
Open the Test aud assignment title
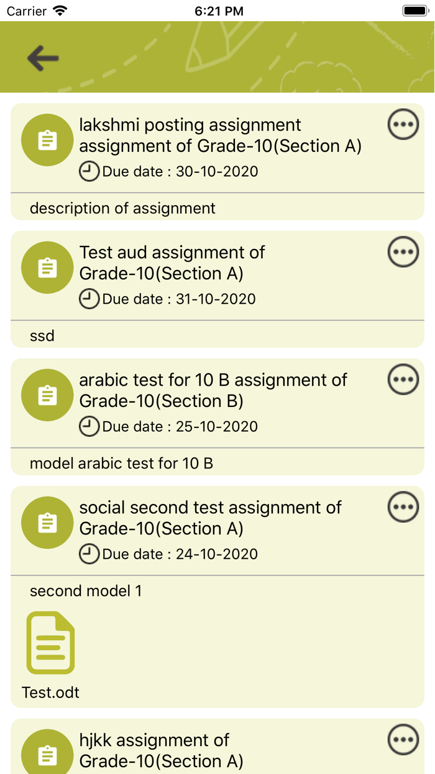(x=172, y=263)
